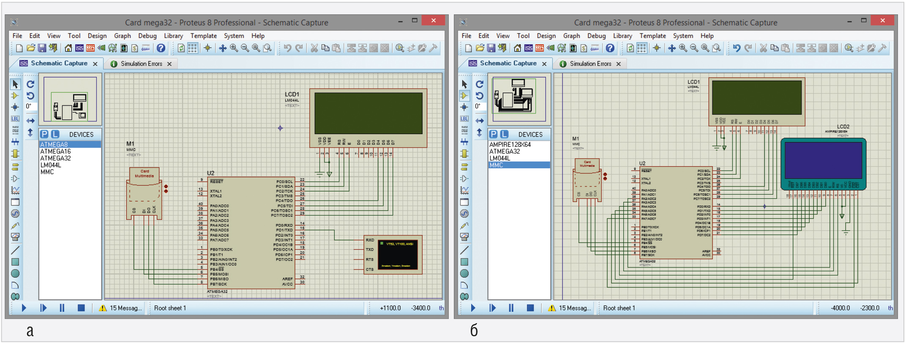Click virtual terminal component in left schematic

[393, 255]
